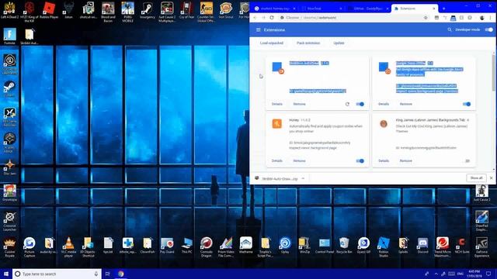This screenshot has height=279, width=497.
Task: Show hidden system tray icons
Action: click(436, 274)
